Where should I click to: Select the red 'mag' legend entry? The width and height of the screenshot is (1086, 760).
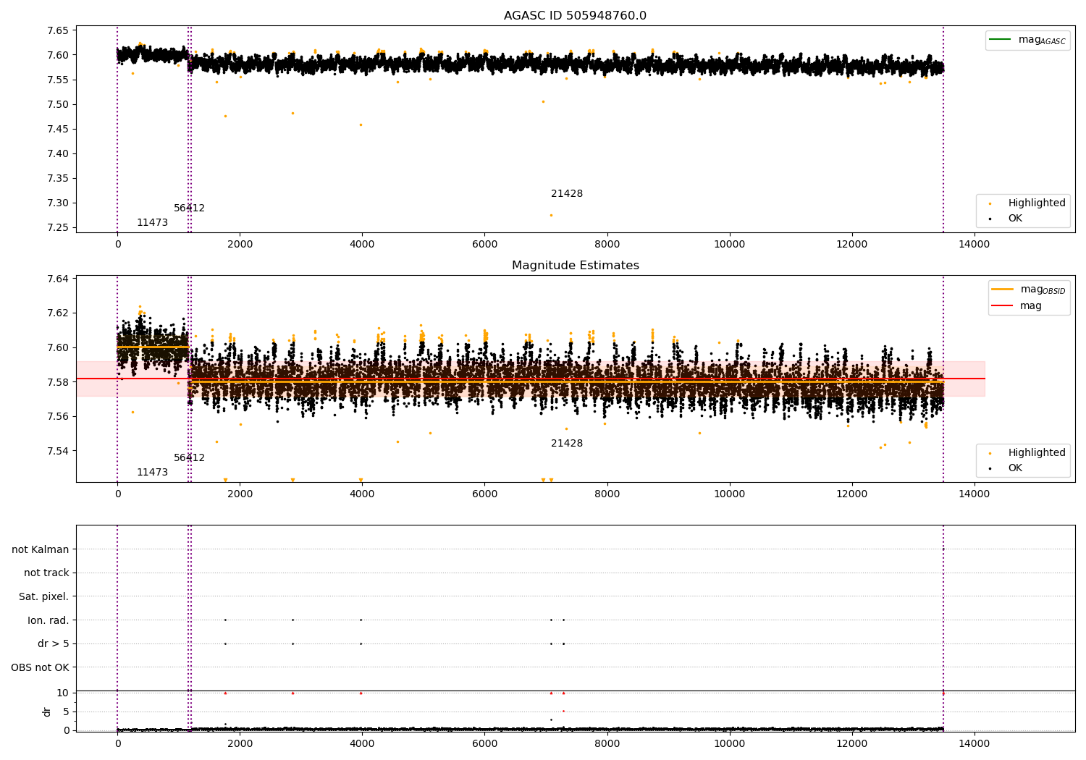1016,305
